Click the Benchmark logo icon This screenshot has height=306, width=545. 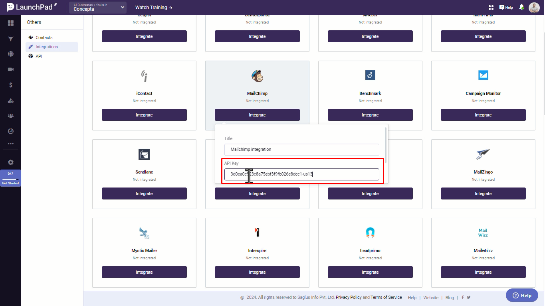(370, 75)
